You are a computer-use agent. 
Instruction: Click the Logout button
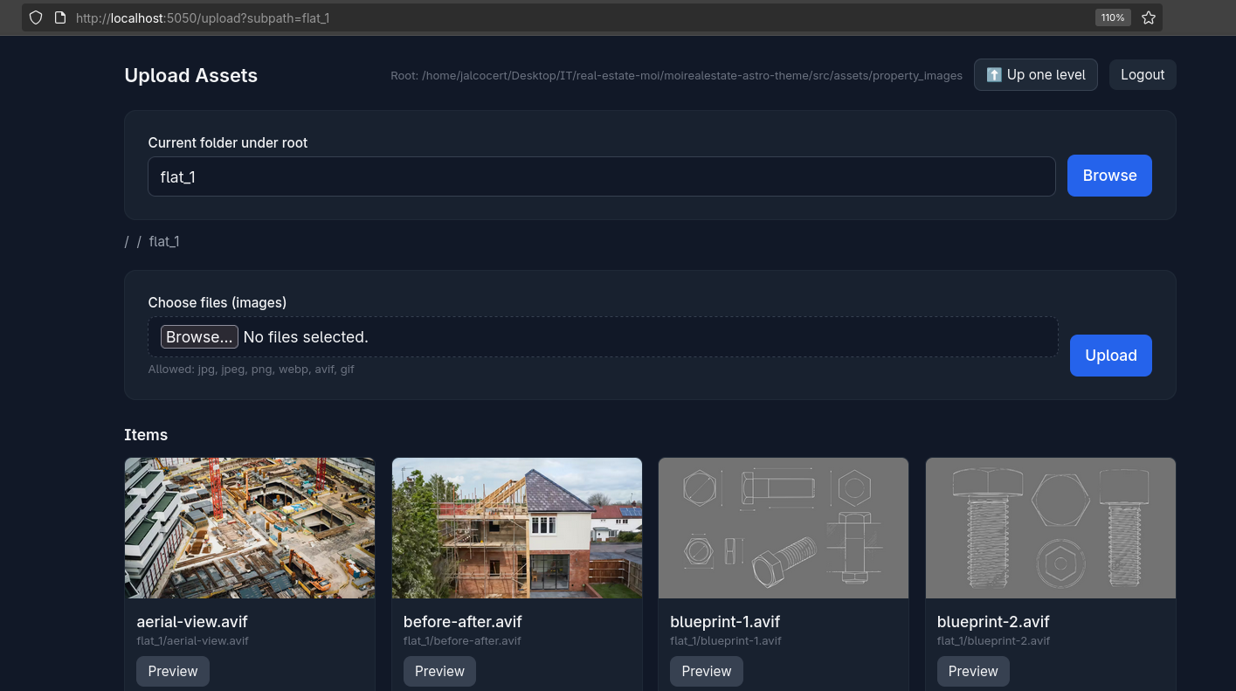click(x=1143, y=75)
